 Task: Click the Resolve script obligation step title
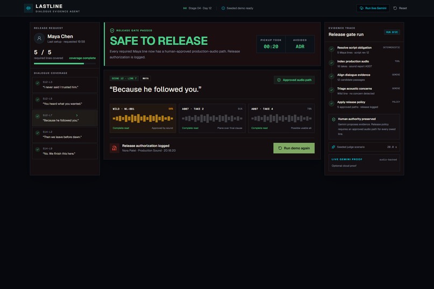pos(354,47)
